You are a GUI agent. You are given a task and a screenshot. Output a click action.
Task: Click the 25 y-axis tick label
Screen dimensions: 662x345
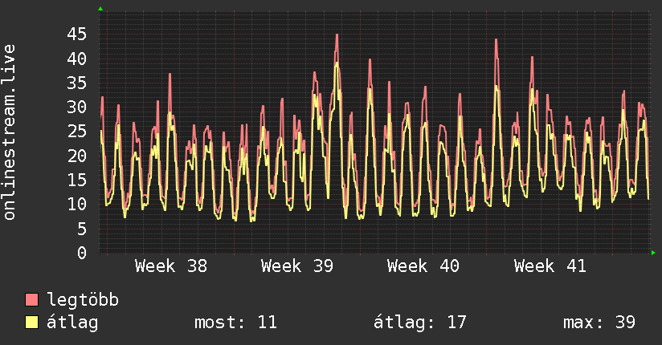(x=77, y=132)
